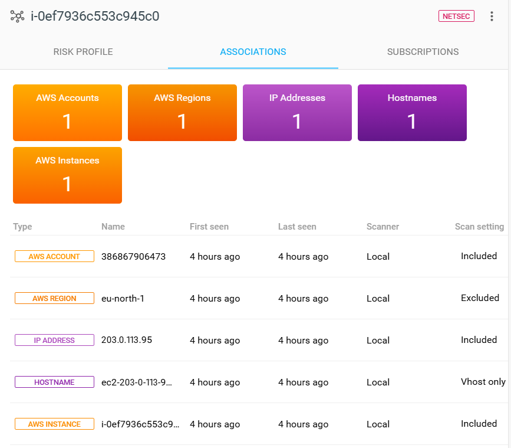Click the AWS ACCOUNT type tag
This screenshot has width=511, height=448.
click(54, 257)
